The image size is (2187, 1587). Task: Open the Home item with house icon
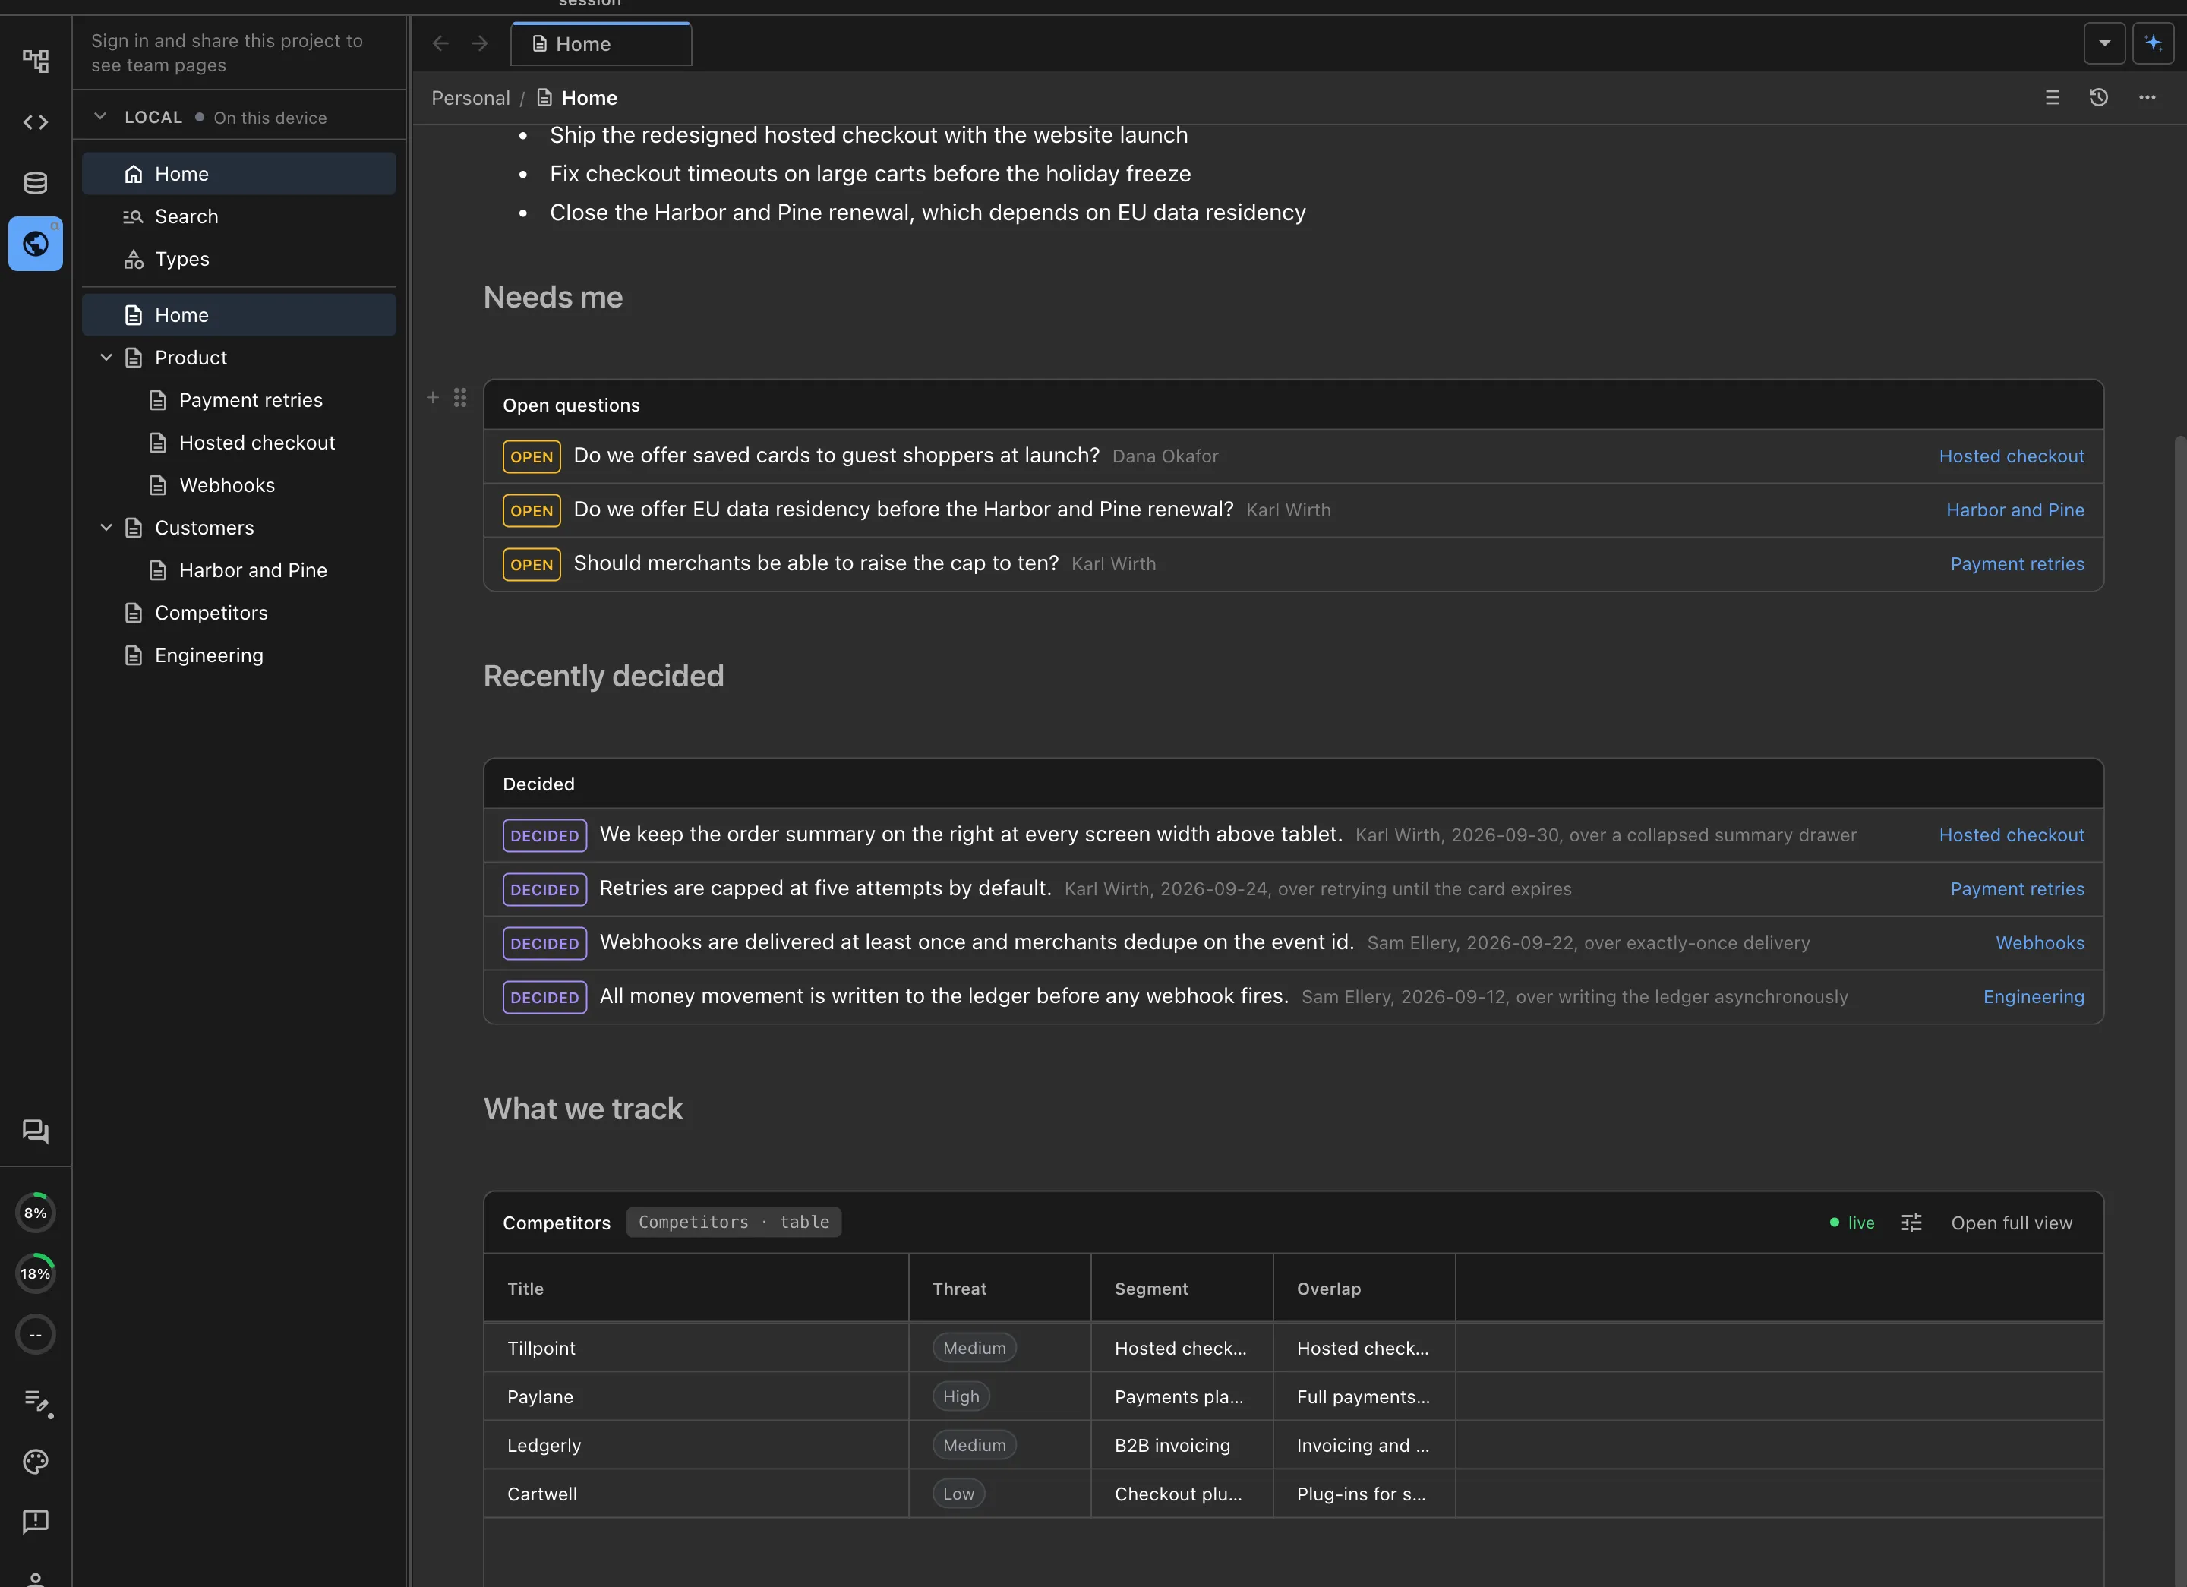click(x=239, y=174)
